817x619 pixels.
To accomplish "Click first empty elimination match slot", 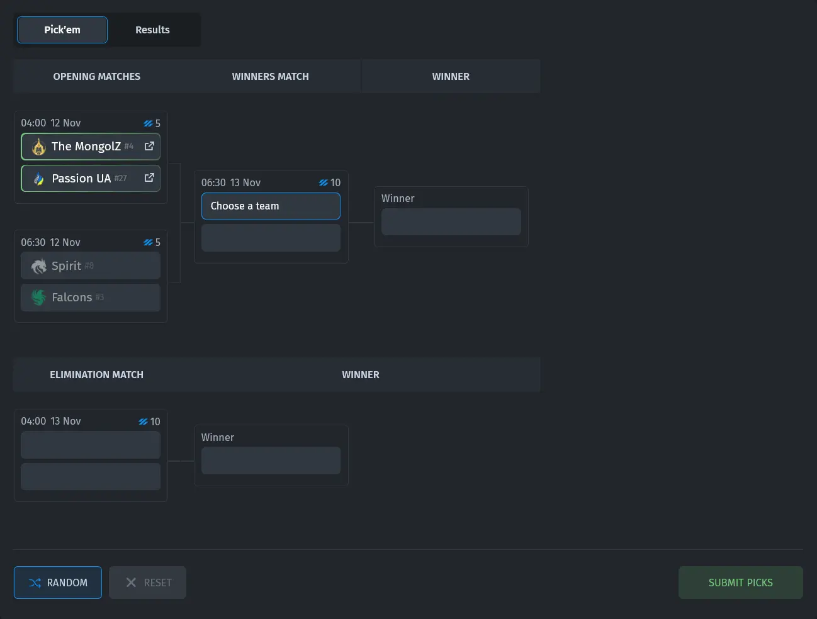I will click(x=91, y=445).
